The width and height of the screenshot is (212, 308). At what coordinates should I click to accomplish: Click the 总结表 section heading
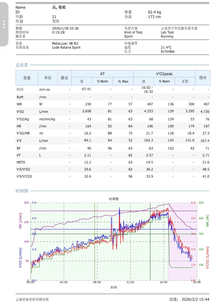tap(22, 65)
